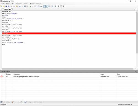Open the Помощь menu
The image size is (138, 106).
click(x=39, y=4)
